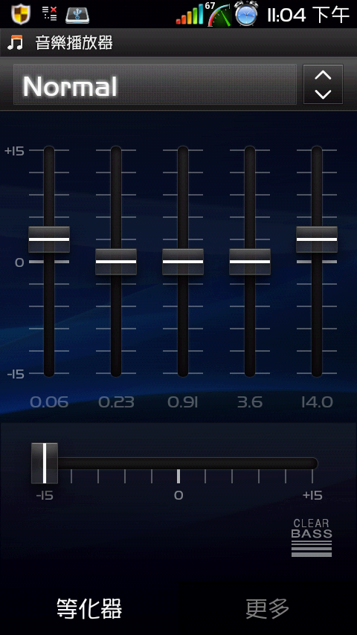Tap the 11:04 下午 clock display
The image size is (357, 635).
pos(308,15)
